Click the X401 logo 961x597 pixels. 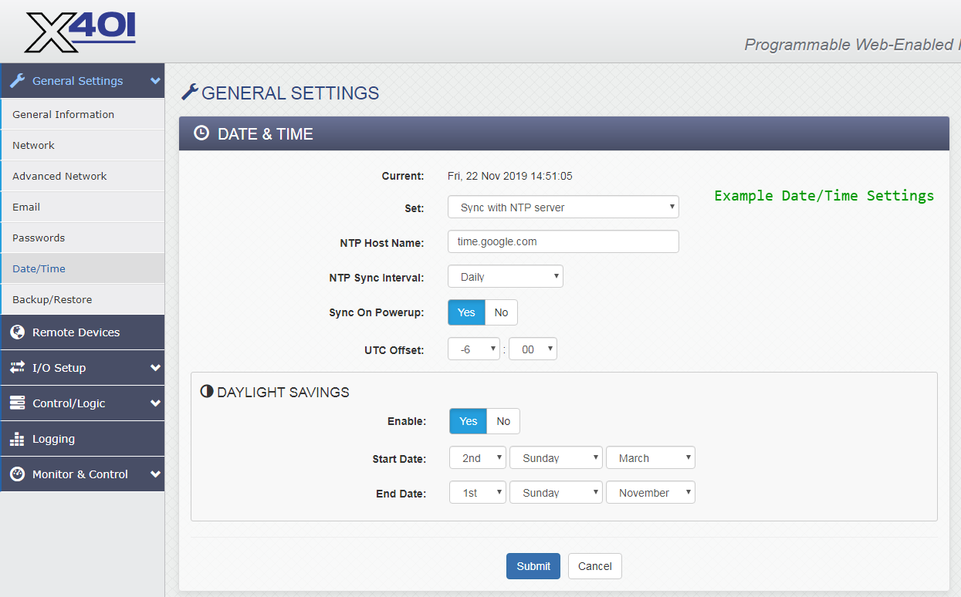(80, 32)
